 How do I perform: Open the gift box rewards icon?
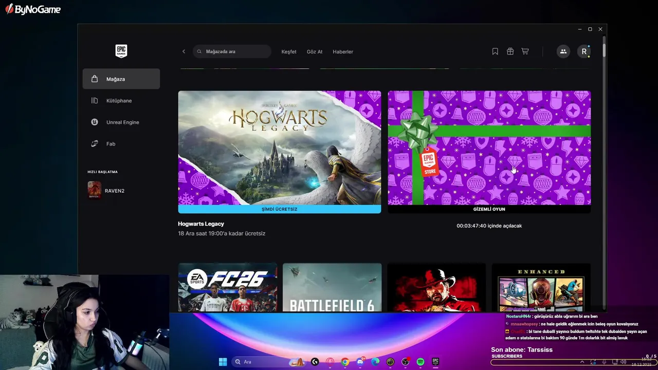510,51
